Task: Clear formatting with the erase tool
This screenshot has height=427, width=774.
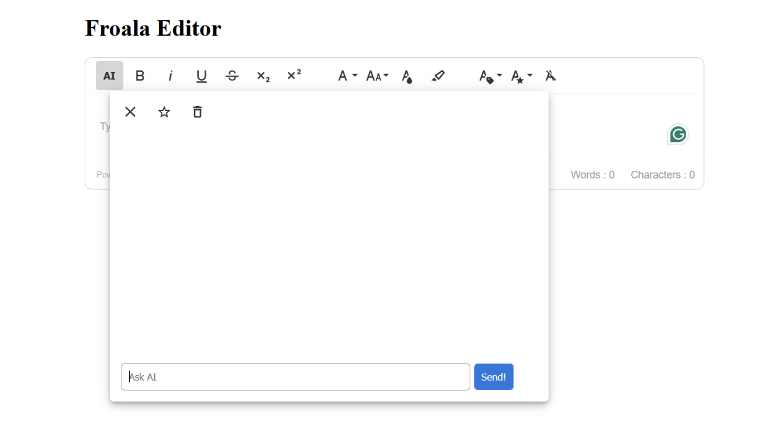Action: click(x=550, y=76)
